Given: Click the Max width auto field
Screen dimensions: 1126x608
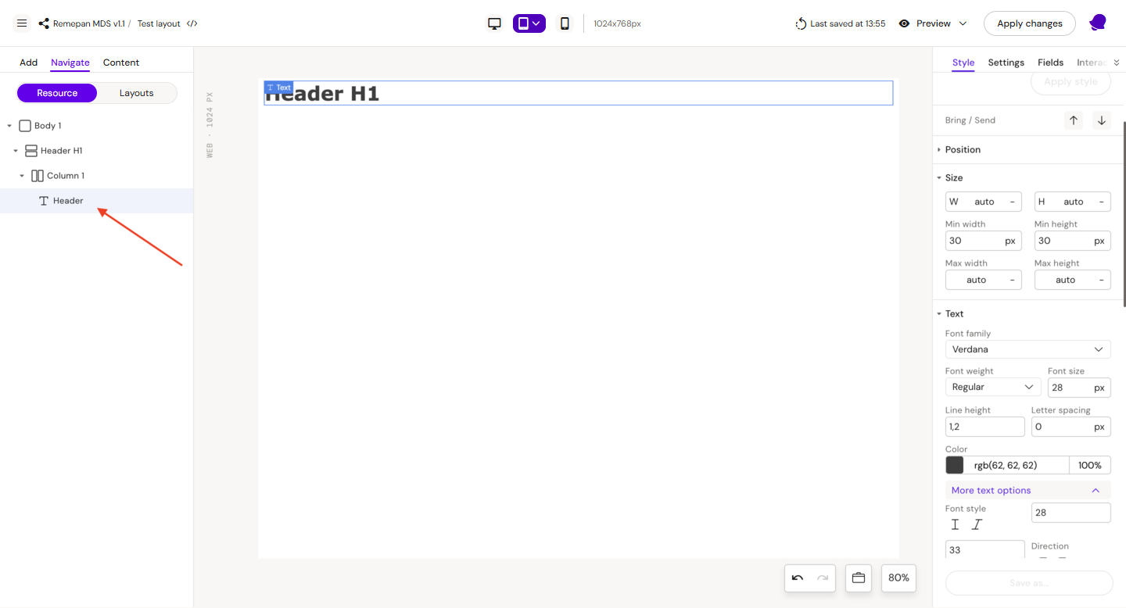Looking at the screenshot, I should click(984, 280).
